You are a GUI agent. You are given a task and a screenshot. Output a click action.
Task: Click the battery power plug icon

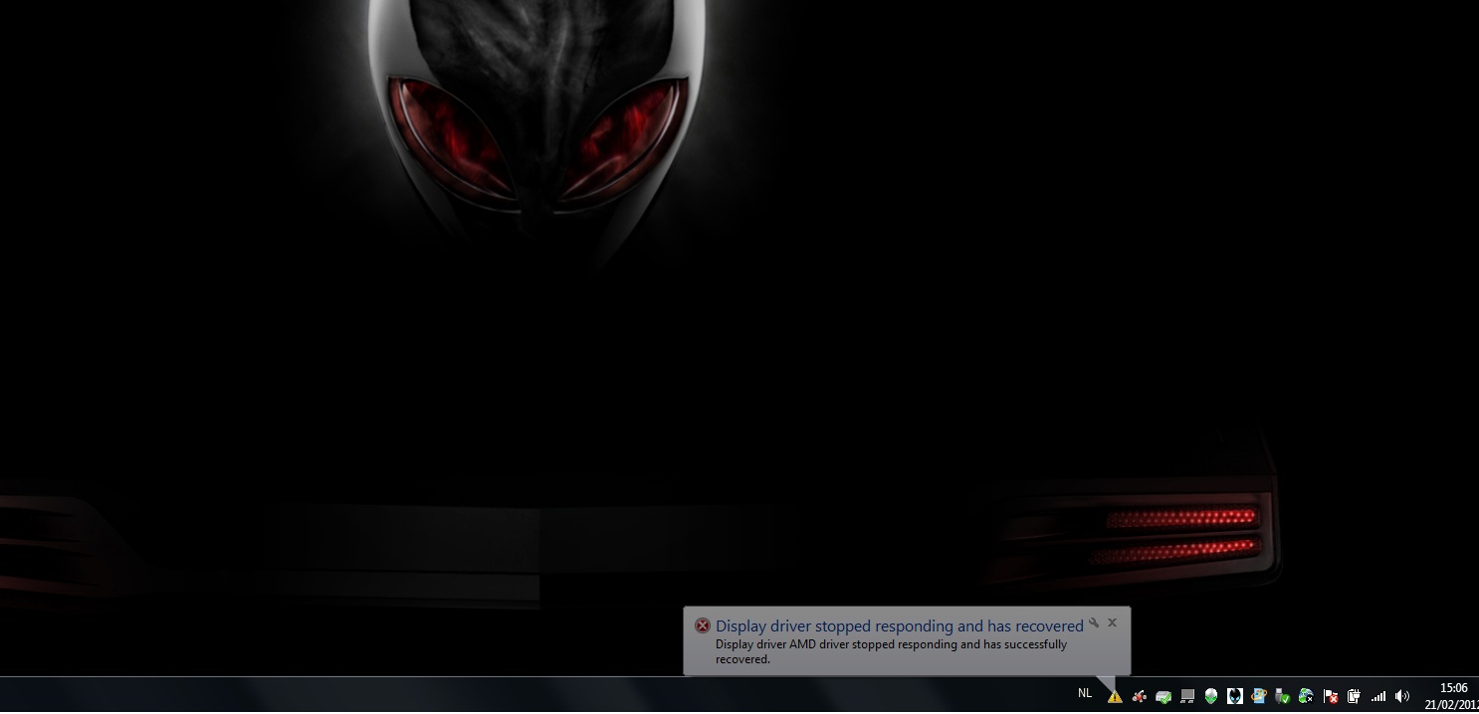(1354, 696)
